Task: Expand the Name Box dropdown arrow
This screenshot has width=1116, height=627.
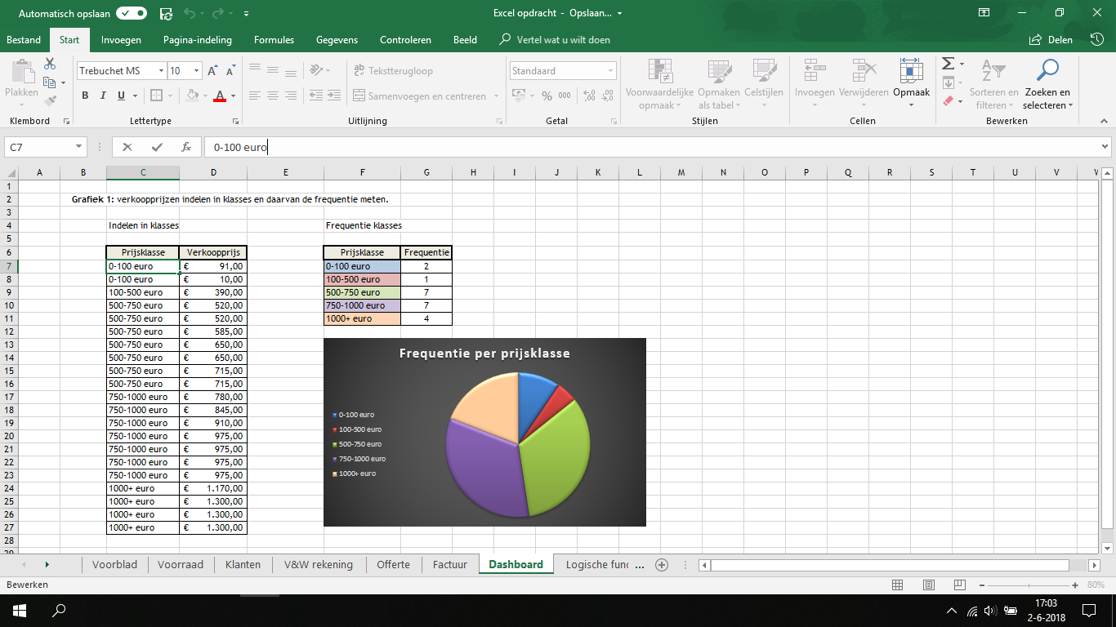Action: 79,147
